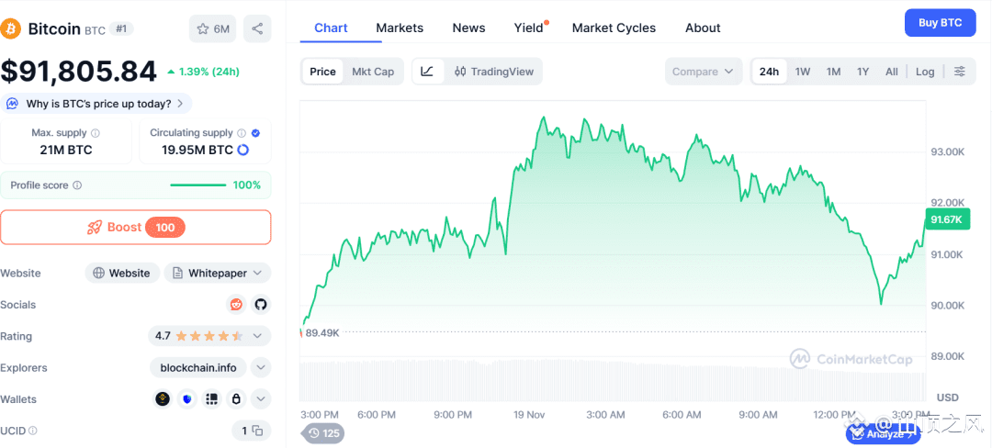
Task: Expand the Explorers chevron next to blockchain.info
Action: point(261,368)
